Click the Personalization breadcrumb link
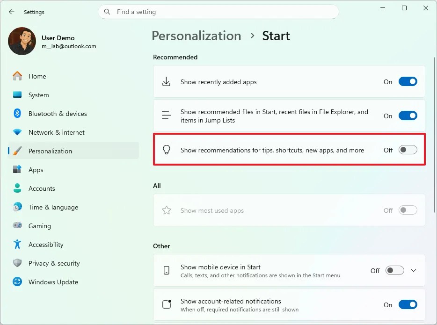The image size is (437, 325). tap(196, 36)
